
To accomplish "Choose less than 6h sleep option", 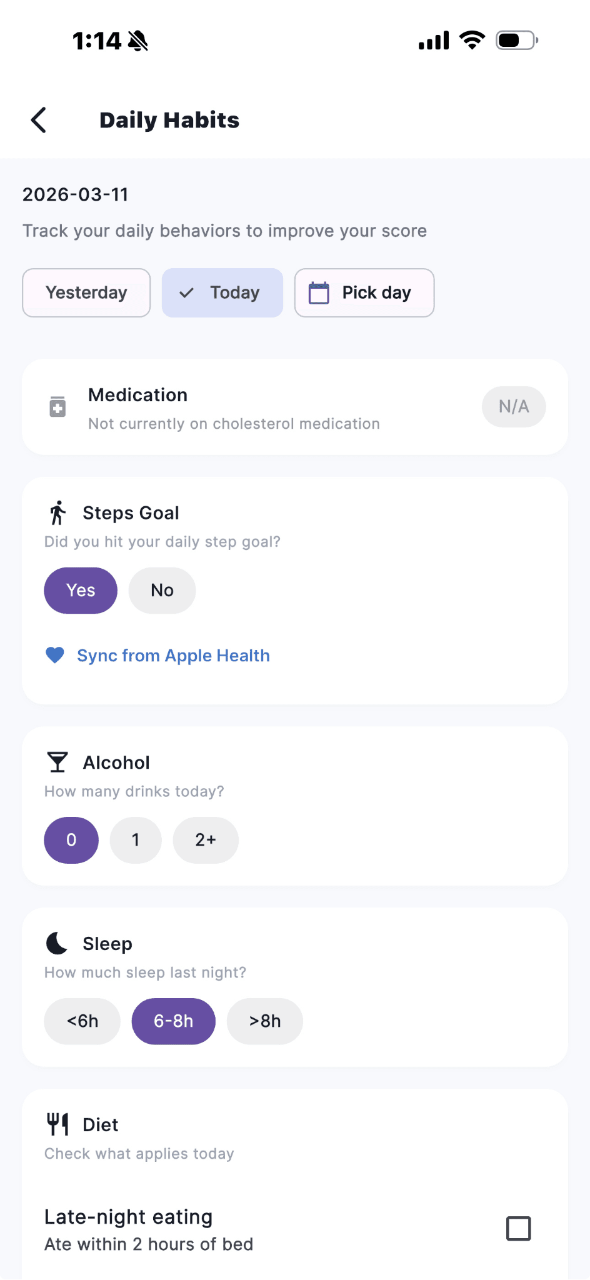I will (x=82, y=1021).
